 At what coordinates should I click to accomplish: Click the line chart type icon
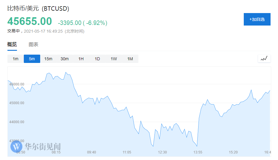264,59
